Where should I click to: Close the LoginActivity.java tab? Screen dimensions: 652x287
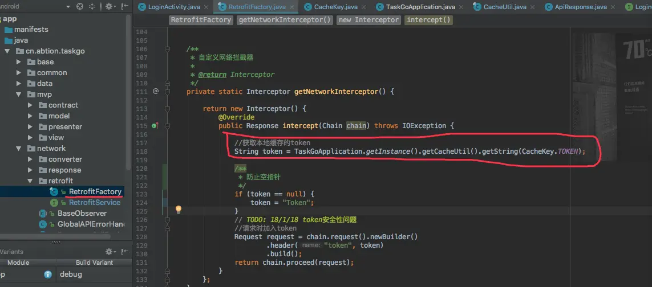point(208,7)
